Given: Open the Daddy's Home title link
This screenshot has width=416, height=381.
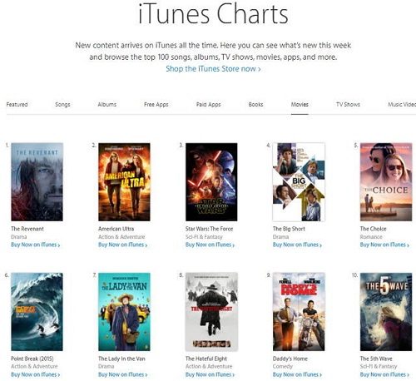Looking at the screenshot, I should point(290,359).
